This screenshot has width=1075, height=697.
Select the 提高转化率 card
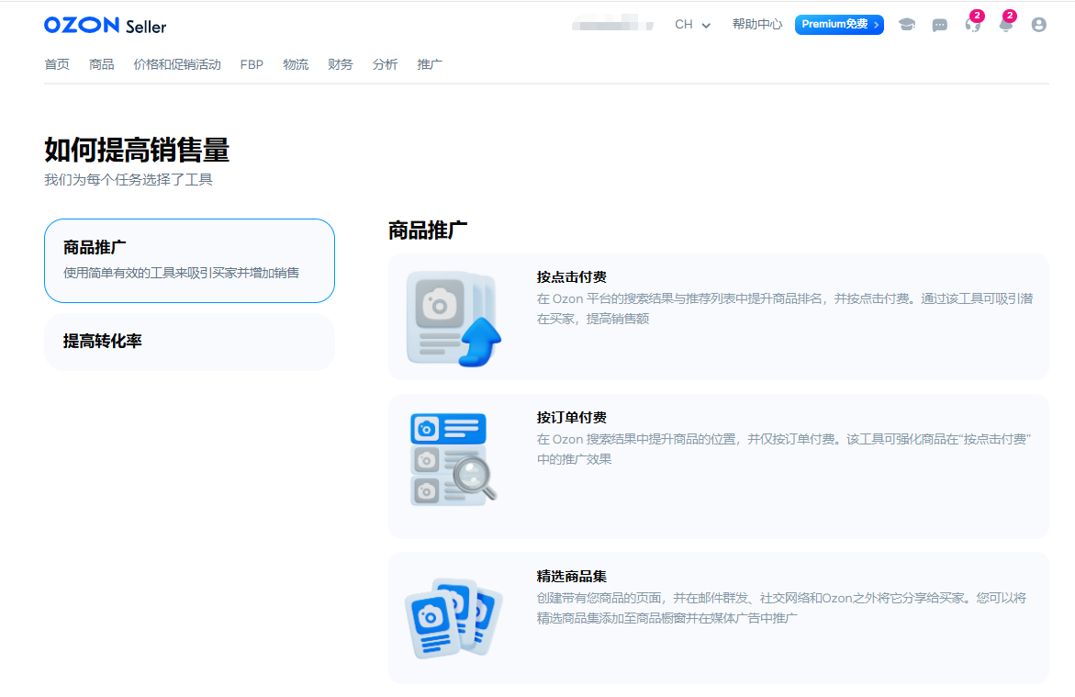(189, 341)
